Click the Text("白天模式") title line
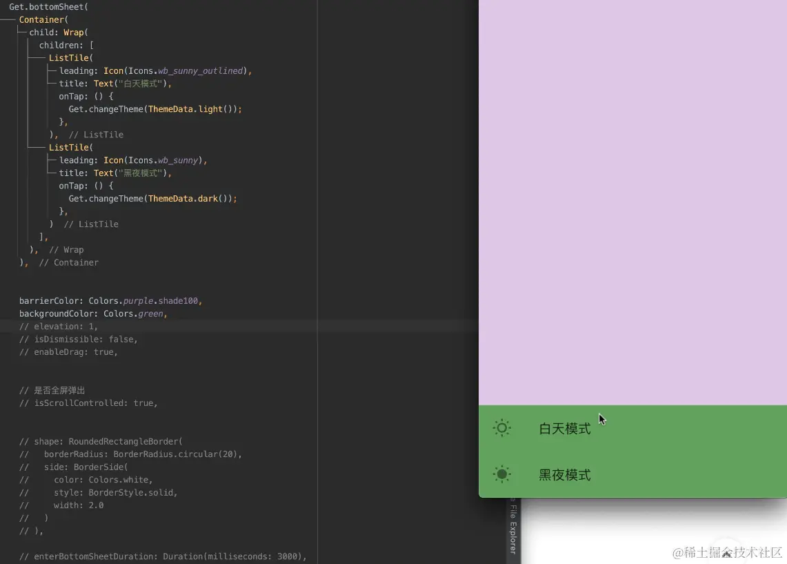The width and height of the screenshot is (787, 564). click(x=115, y=84)
